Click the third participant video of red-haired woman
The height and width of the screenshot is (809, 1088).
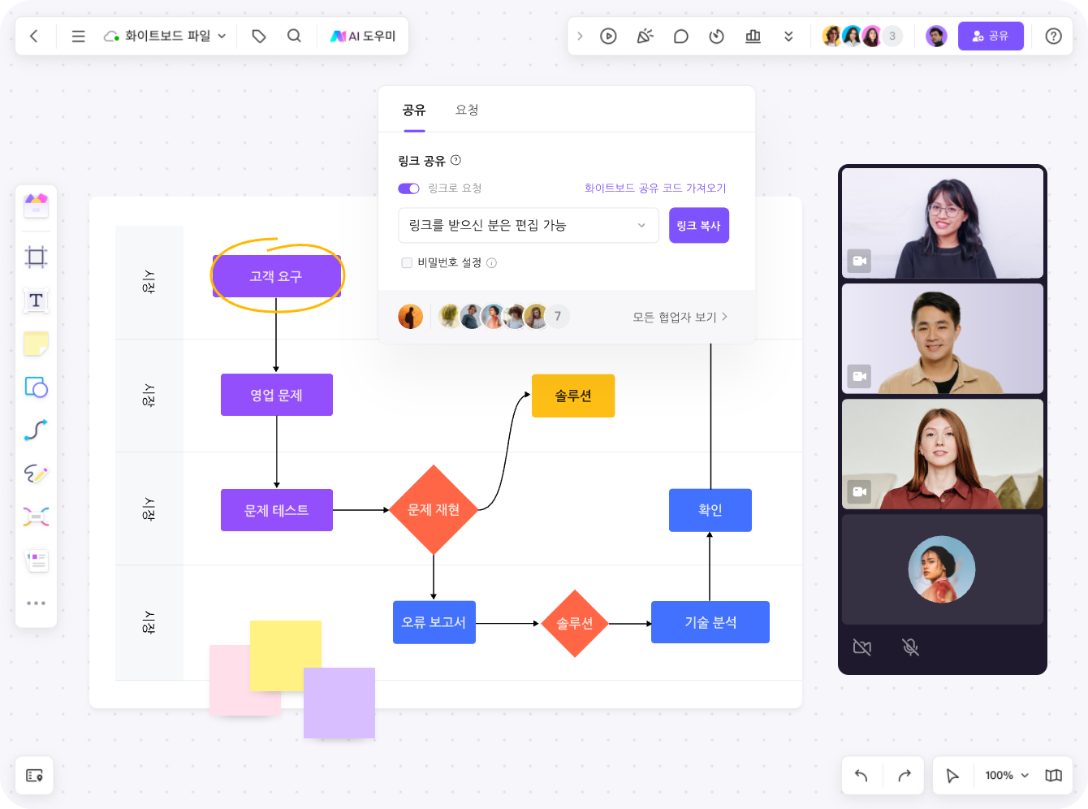click(943, 454)
